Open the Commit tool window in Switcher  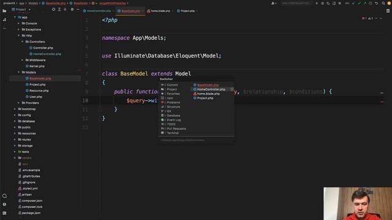click(x=172, y=85)
